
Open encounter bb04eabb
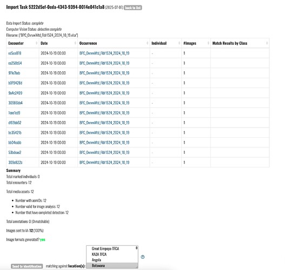tap(15, 143)
